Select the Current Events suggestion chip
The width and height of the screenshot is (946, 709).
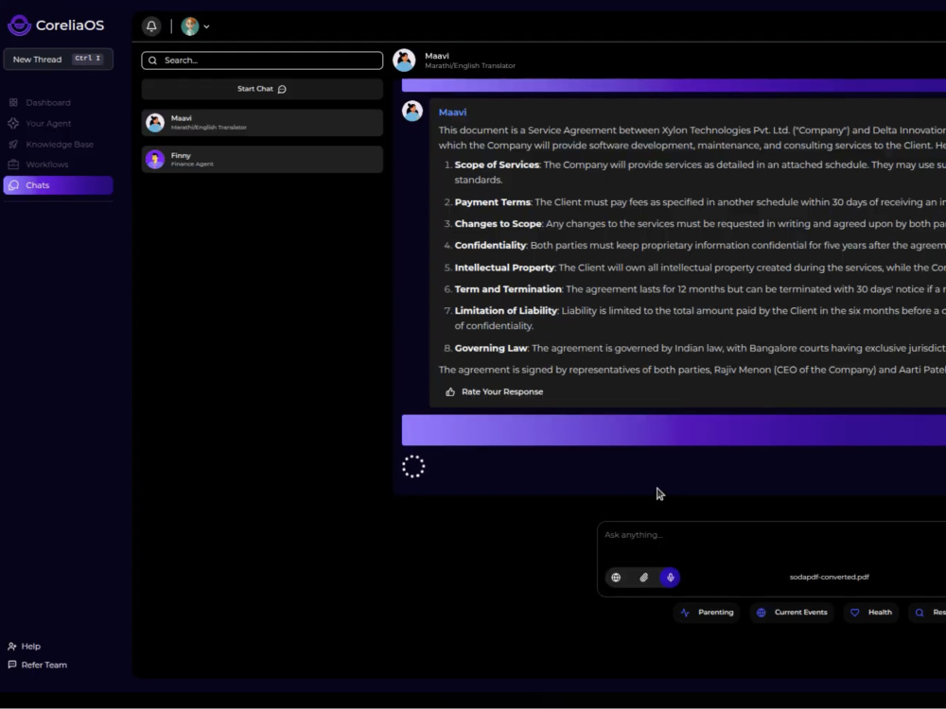pos(792,613)
